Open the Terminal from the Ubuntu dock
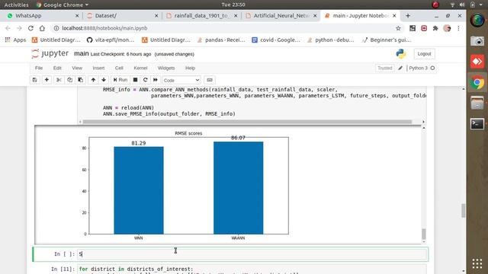Screen dimensions: 488x274 coord(477,124)
